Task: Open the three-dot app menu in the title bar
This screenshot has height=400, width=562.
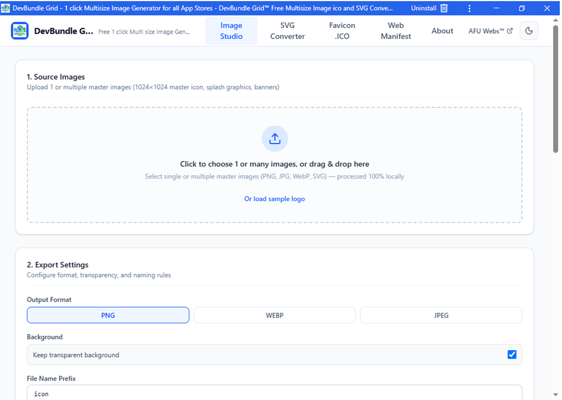Action: (469, 8)
